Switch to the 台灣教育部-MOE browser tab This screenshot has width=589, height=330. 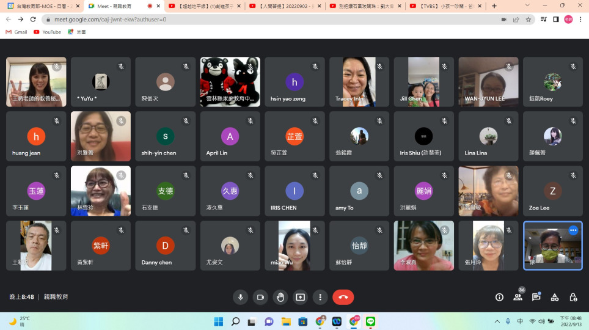pos(40,6)
